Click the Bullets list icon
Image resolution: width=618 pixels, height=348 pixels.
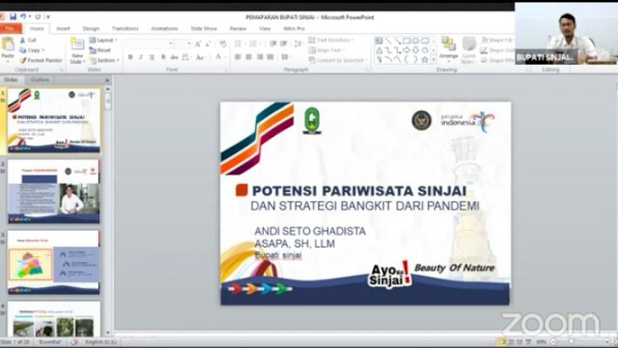[239, 43]
